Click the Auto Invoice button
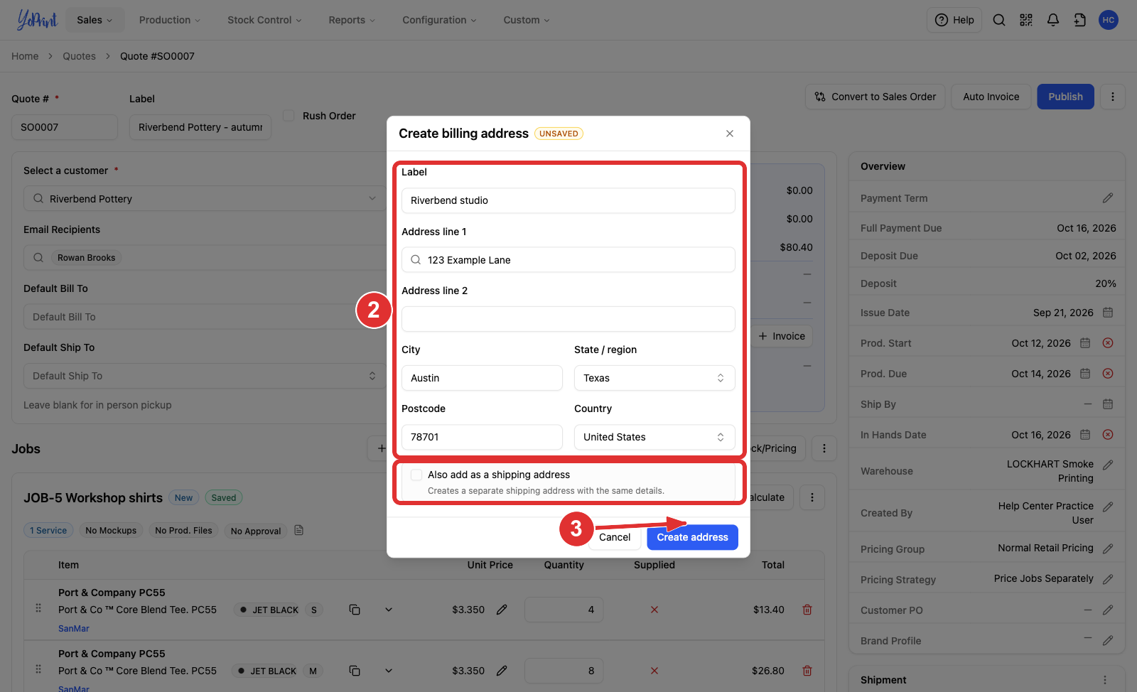This screenshot has width=1137, height=692. point(991,97)
